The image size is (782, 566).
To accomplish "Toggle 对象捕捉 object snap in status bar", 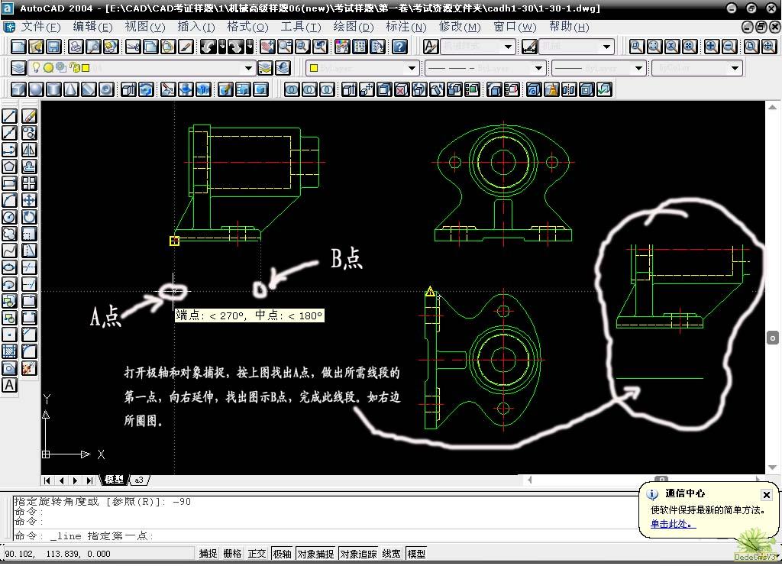I will point(315,554).
